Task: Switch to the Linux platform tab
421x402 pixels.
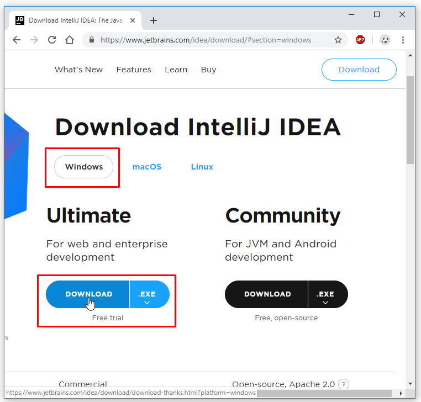Action: [202, 167]
